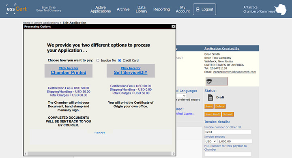Go to the Data Library menu
This screenshot has height=158, width=292.
coord(142,9)
